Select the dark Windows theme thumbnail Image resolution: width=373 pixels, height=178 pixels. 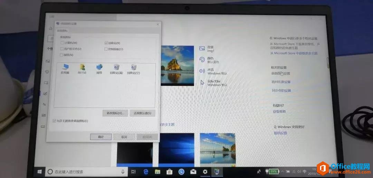click(x=135, y=154)
